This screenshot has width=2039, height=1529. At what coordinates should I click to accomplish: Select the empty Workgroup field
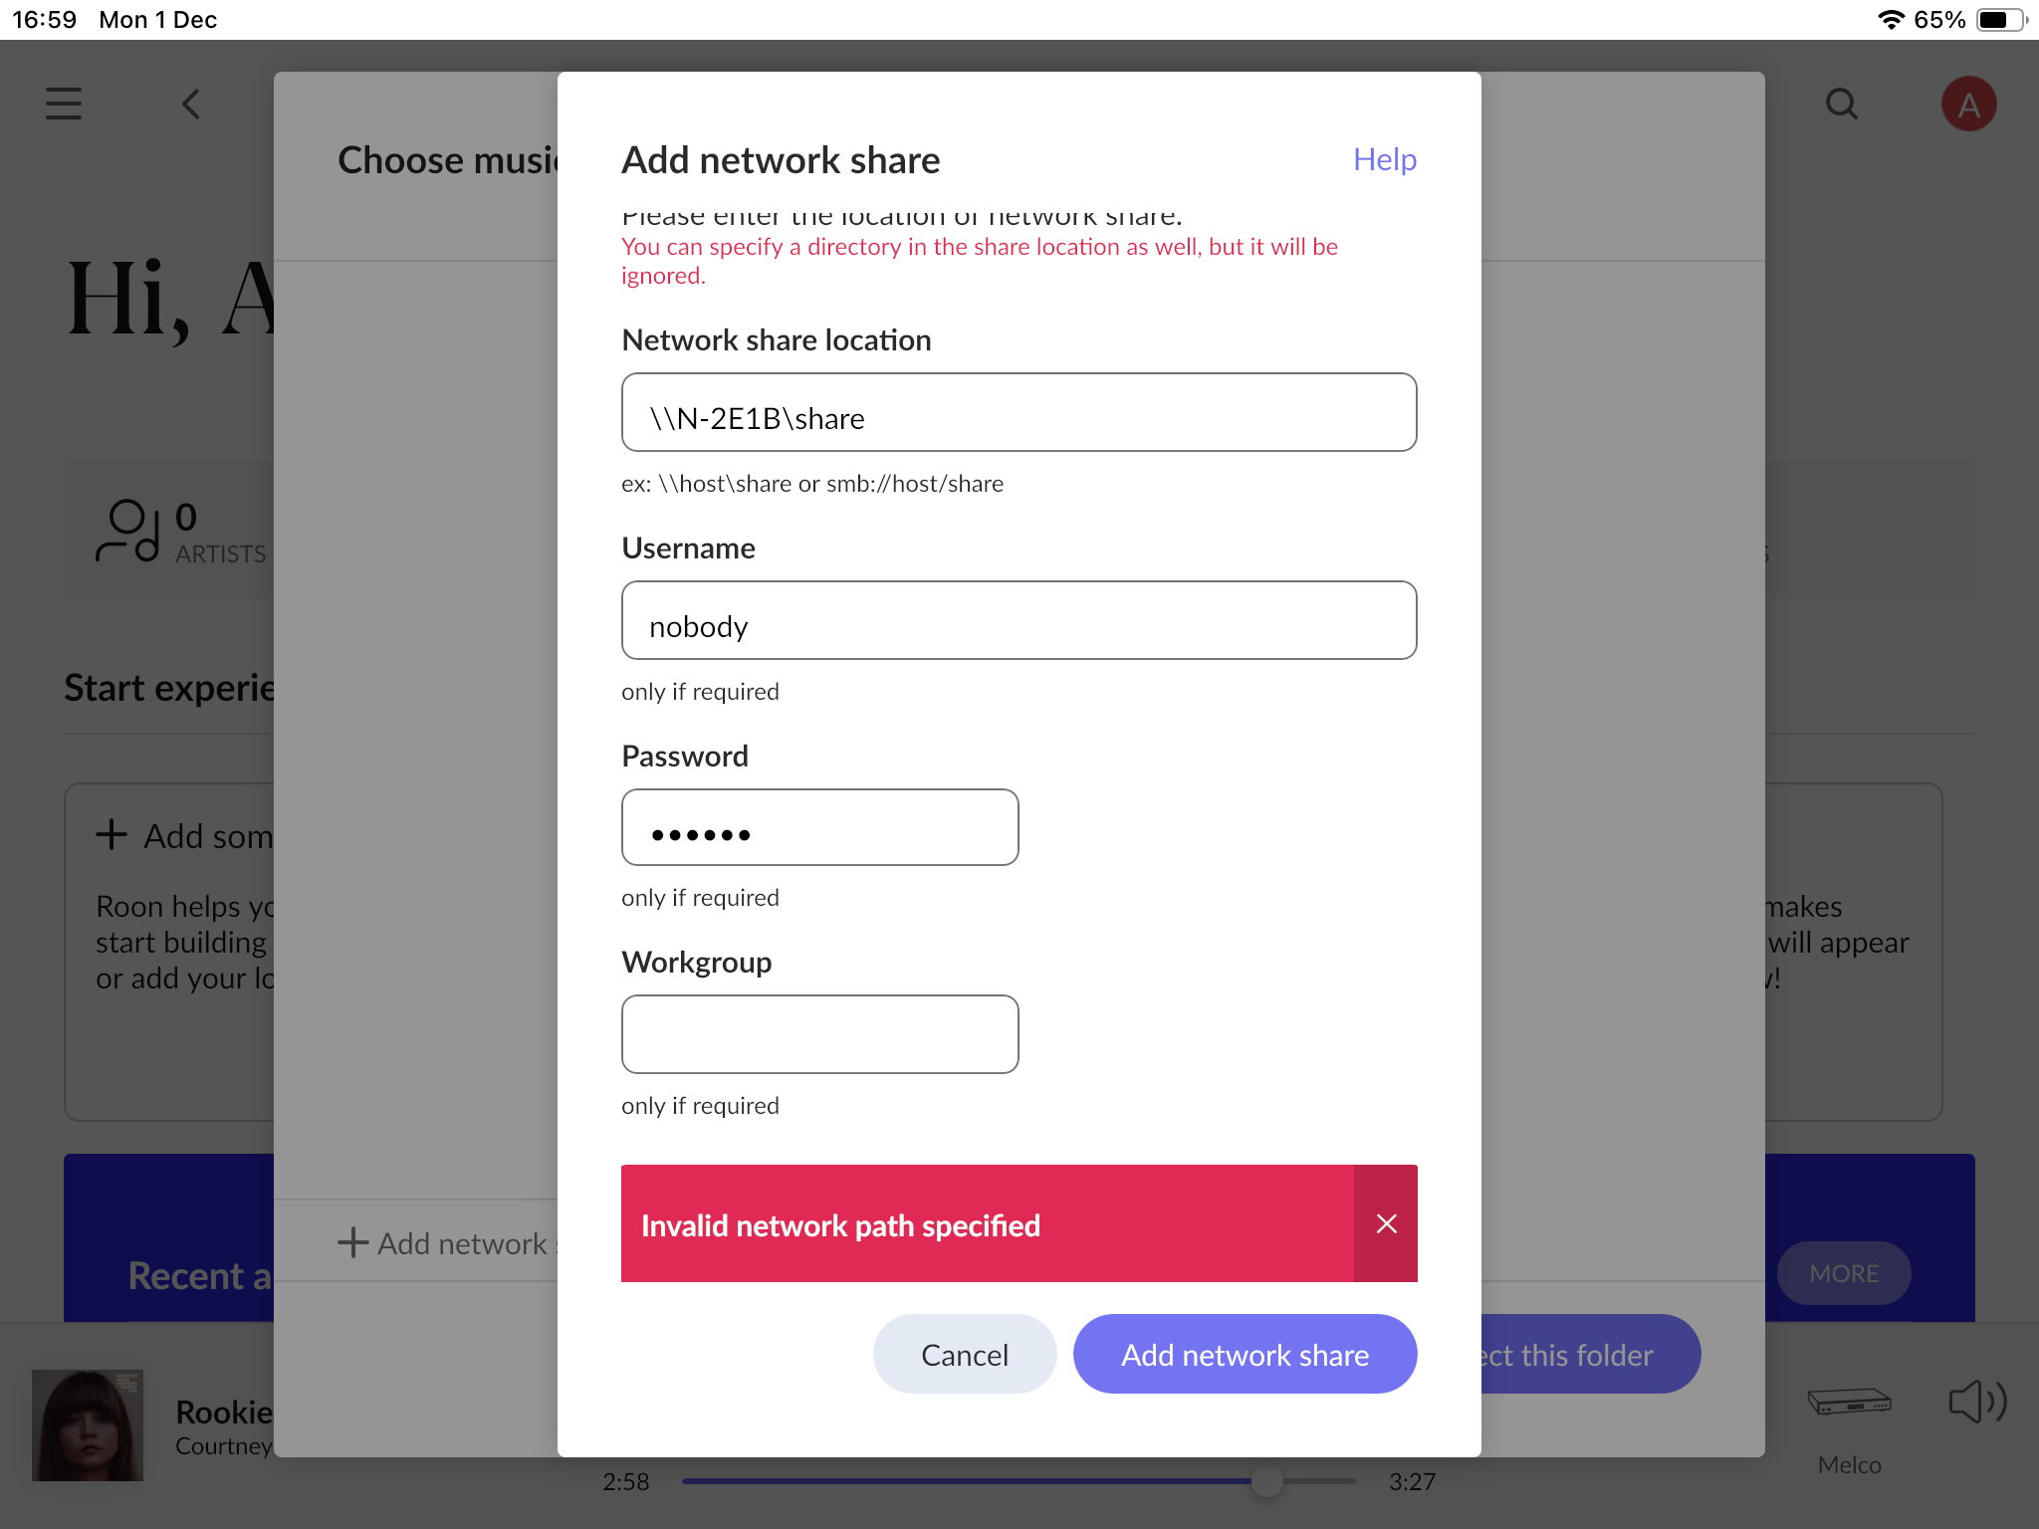click(x=819, y=1034)
